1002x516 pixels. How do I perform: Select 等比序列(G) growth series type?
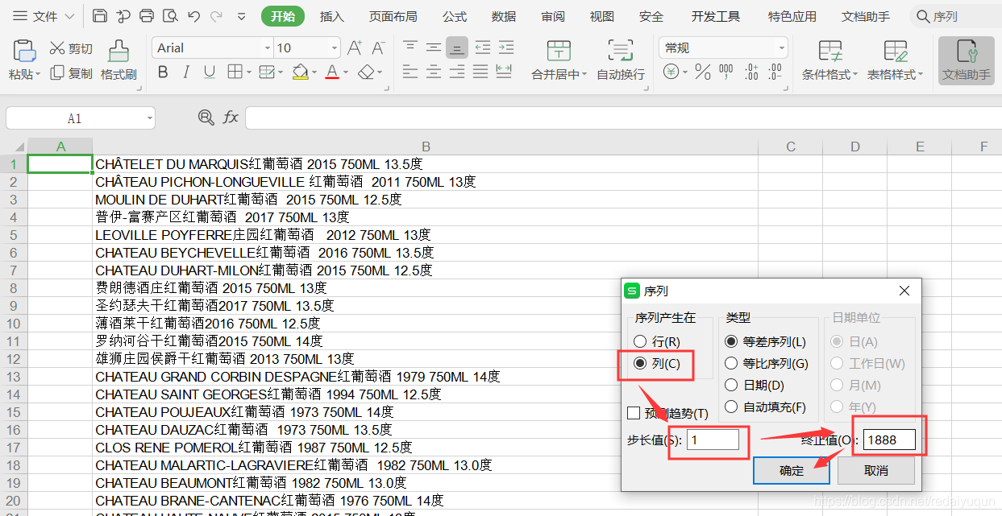point(731,364)
